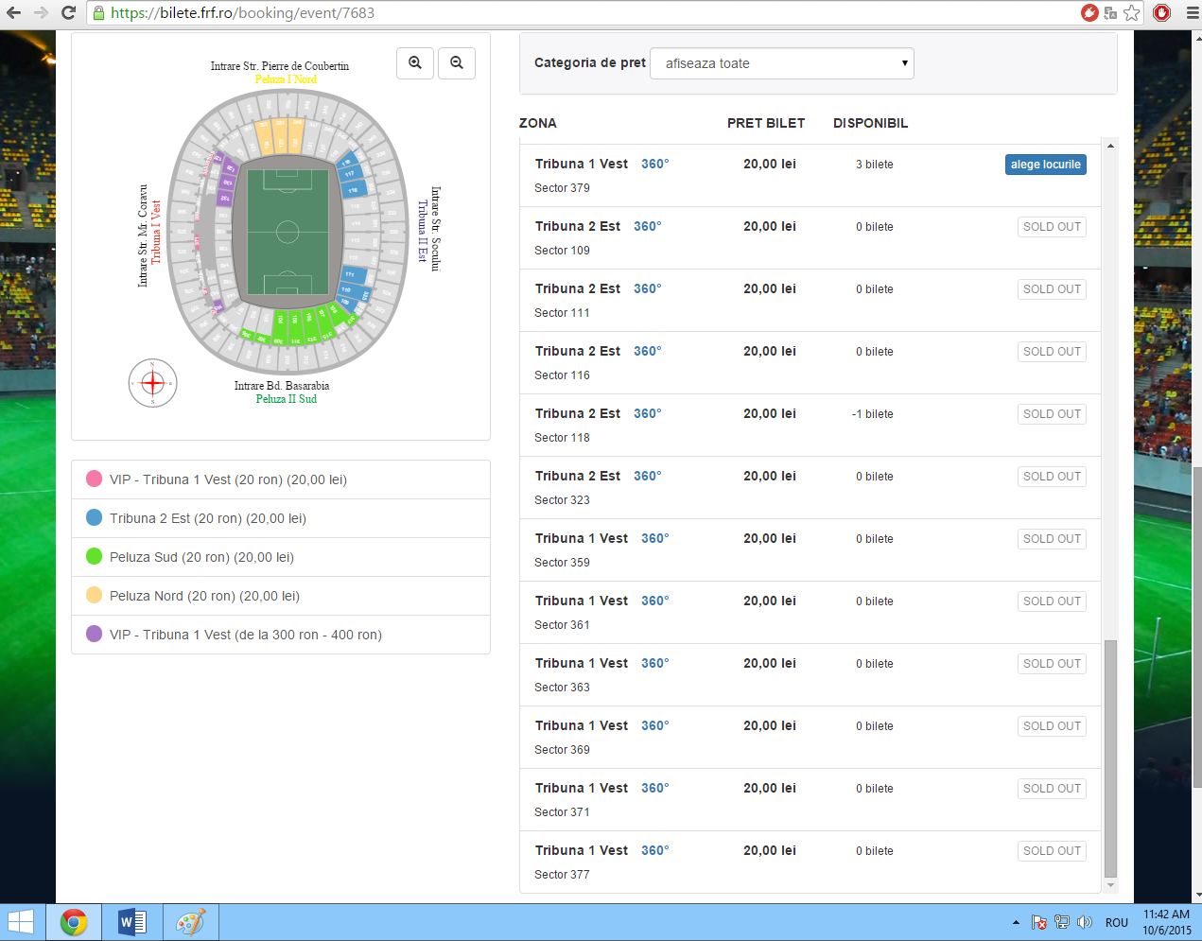The image size is (1202, 941).
Task: Open 360° view for Sector 359
Action: coord(655,538)
